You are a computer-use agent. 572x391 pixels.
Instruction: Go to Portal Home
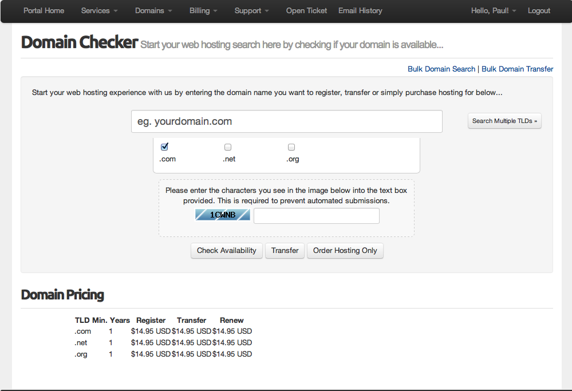coord(44,10)
